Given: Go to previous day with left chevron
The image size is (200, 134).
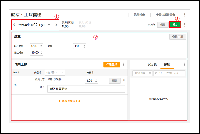Looking at the screenshot, I should [x=14, y=25].
